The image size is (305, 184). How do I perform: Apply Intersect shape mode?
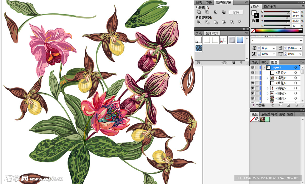point(215,12)
